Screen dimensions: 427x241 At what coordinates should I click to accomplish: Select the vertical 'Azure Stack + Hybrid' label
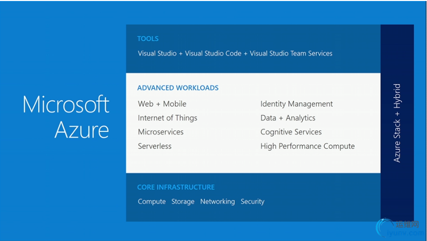[x=397, y=123]
